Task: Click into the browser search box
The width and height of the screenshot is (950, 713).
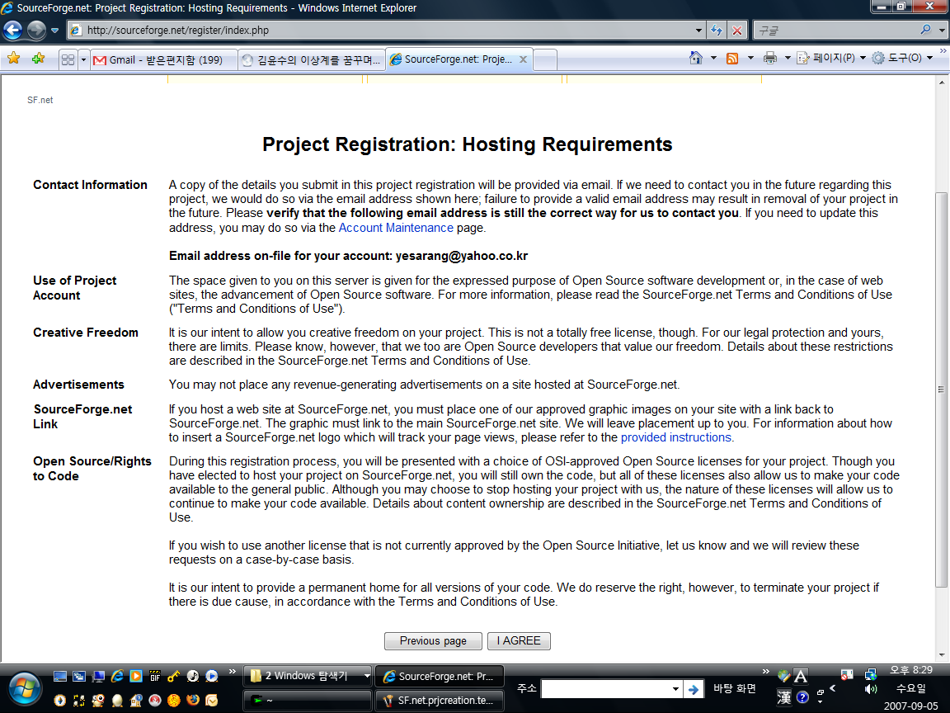Action: point(836,30)
